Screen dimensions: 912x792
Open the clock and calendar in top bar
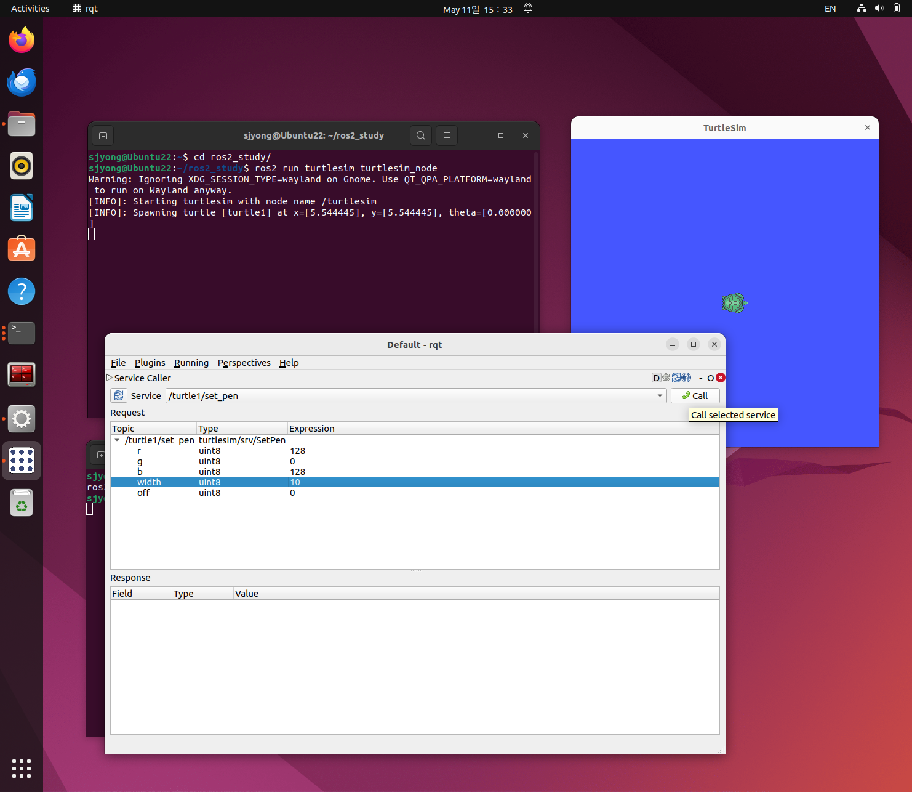(x=478, y=9)
